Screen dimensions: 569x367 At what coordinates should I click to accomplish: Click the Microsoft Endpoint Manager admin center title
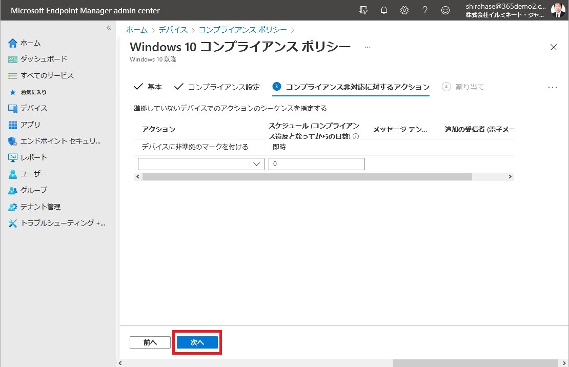coord(85,11)
